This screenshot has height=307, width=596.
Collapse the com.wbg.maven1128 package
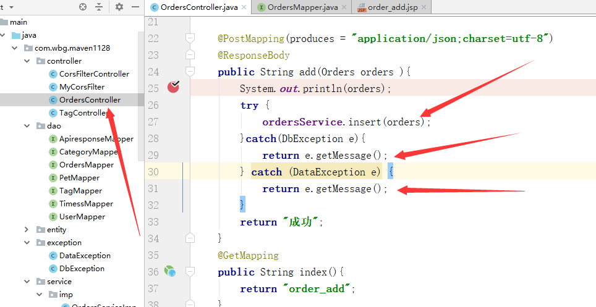(15, 48)
